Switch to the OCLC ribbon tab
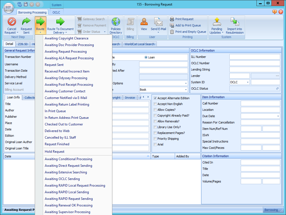This screenshot has width=286, height=215. [56, 12]
